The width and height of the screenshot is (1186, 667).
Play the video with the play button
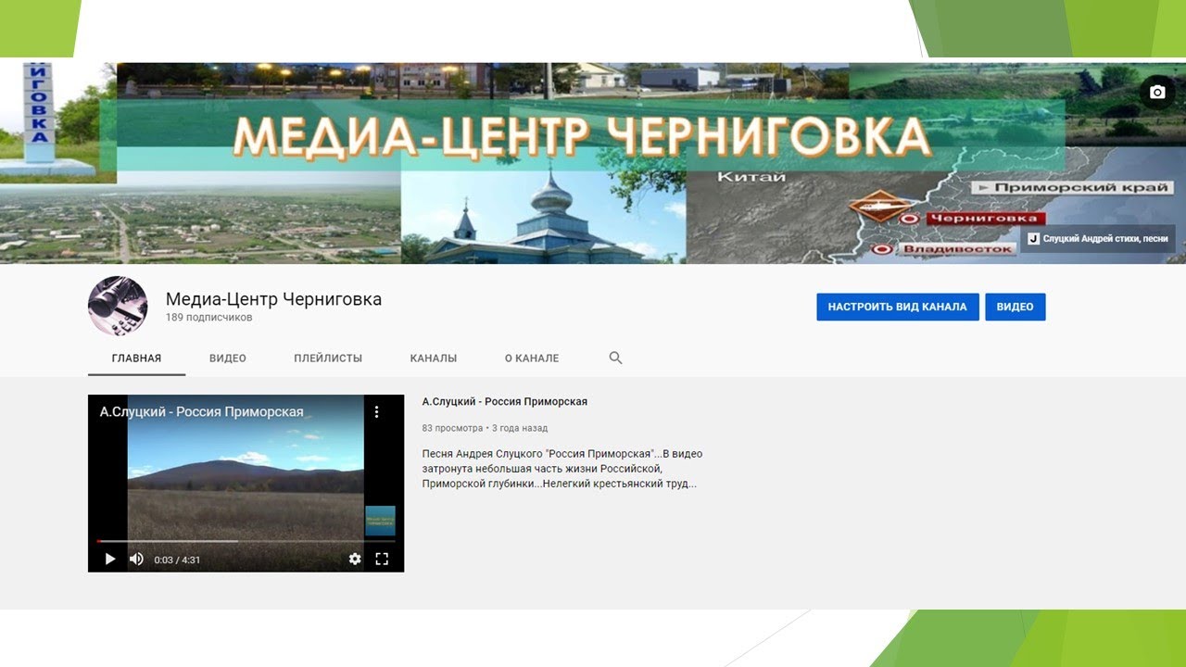[110, 559]
